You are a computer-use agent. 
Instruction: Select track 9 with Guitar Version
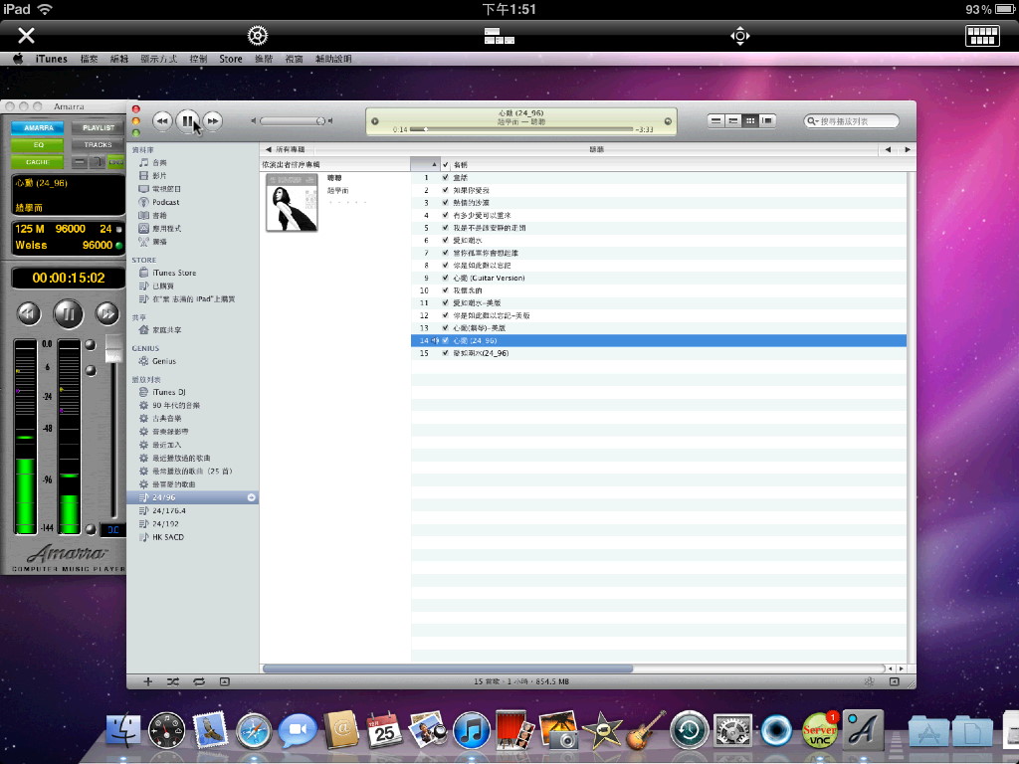(x=659, y=279)
